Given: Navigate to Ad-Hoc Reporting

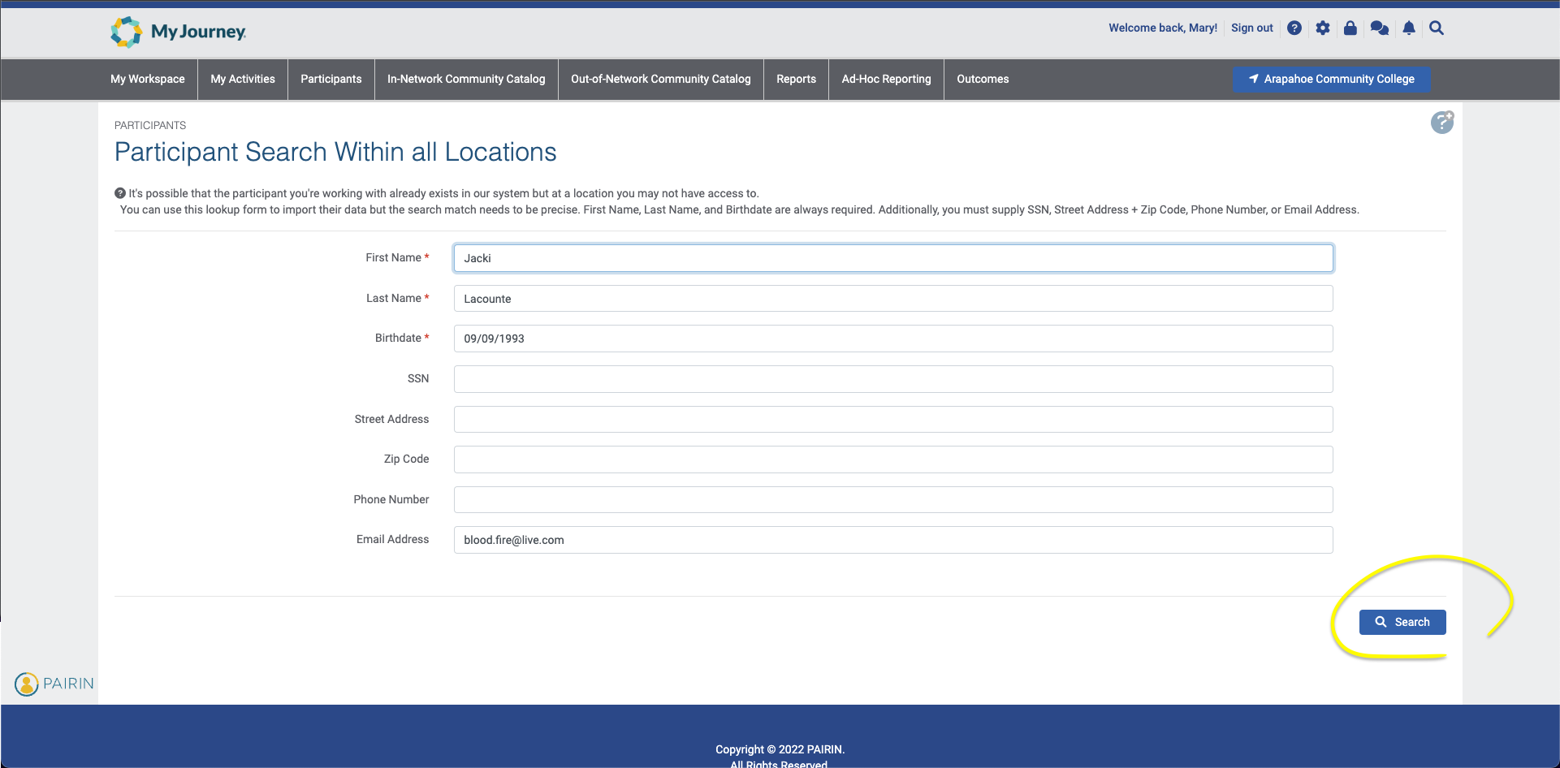Looking at the screenshot, I should tap(886, 79).
